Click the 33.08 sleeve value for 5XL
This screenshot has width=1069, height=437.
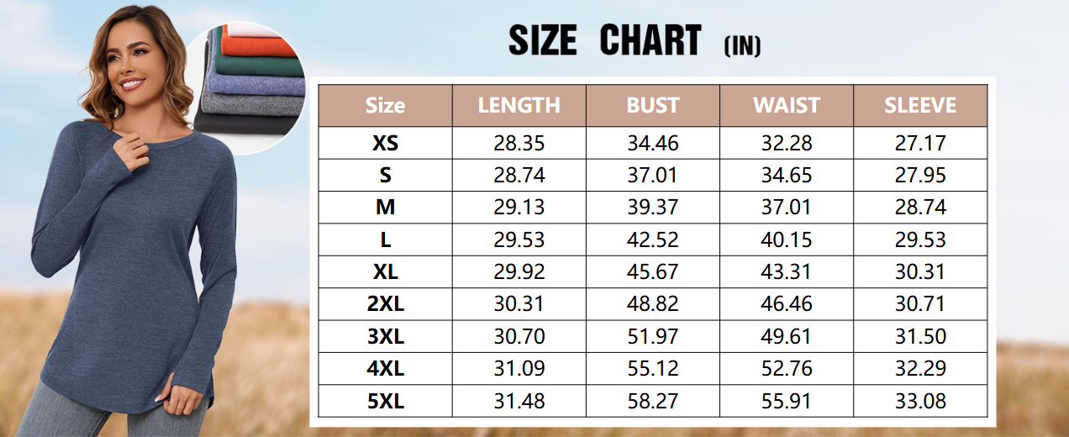point(920,402)
